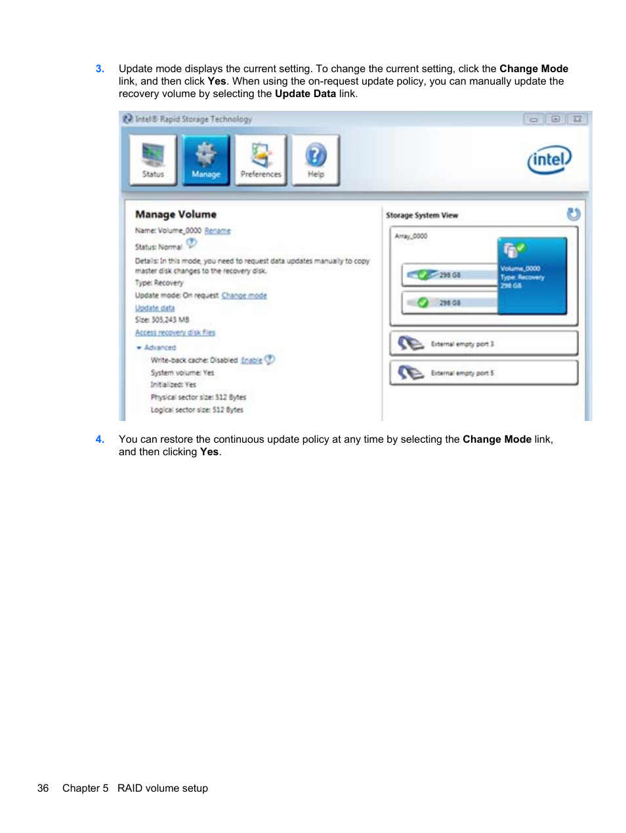The width and height of the screenshot is (626, 833).
Task: Click System volume: Yes text
Action: tap(182, 373)
